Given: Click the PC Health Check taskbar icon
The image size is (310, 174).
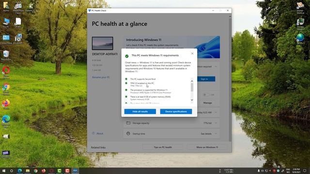Looking at the screenshot, I should coord(75,171).
